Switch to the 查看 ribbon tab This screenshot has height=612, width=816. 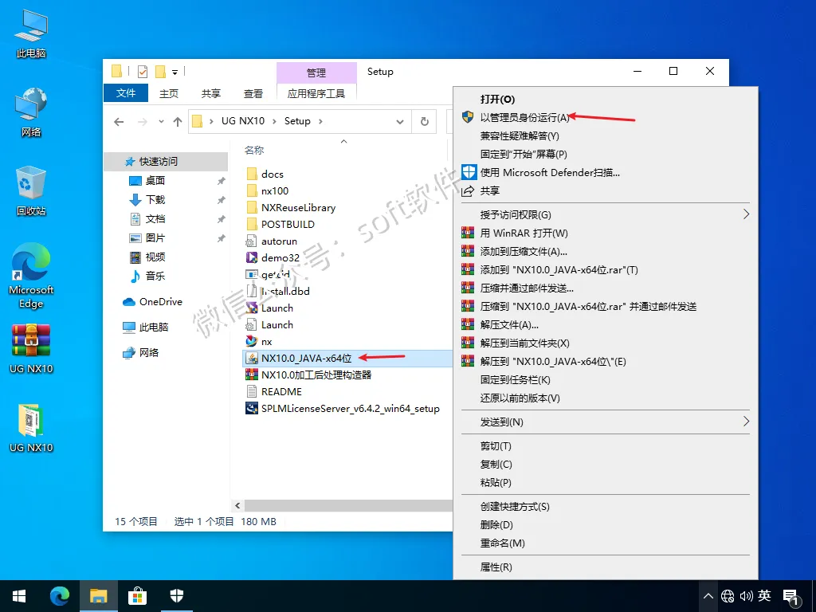click(x=253, y=93)
